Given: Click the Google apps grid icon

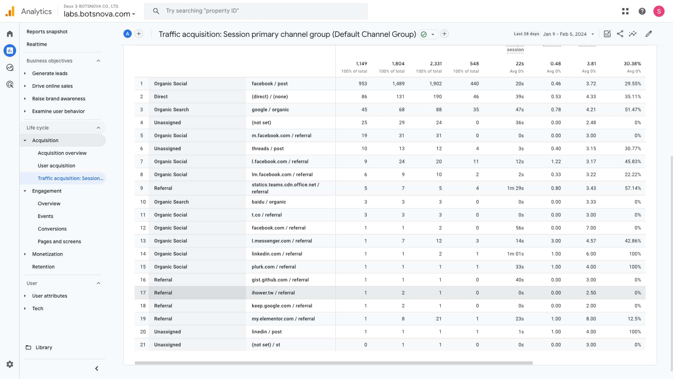Looking at the screenshot, I should pos(625,11).
